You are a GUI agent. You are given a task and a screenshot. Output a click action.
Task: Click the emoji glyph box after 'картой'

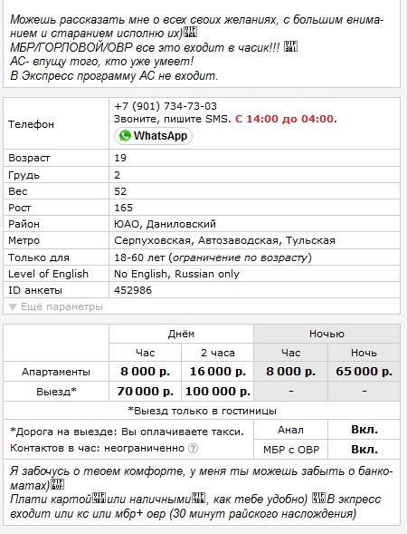tap(99, 499)
